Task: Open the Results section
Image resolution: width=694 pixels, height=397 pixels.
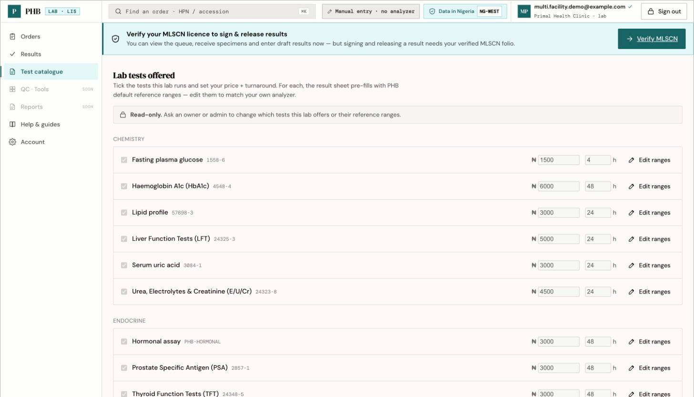Action: pos(51,54)
